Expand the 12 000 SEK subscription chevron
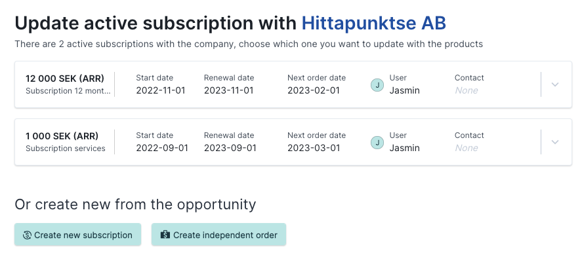Viewport: 582px width, 261px height. 555,84
